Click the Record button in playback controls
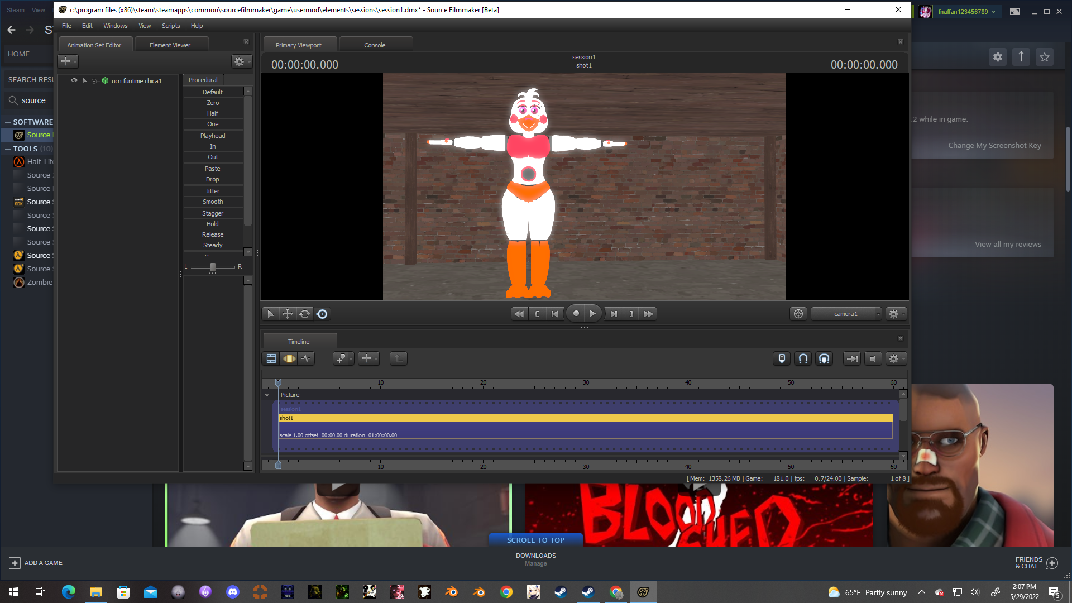Viewport: 1072px width, 603px height. click(576, 314)
